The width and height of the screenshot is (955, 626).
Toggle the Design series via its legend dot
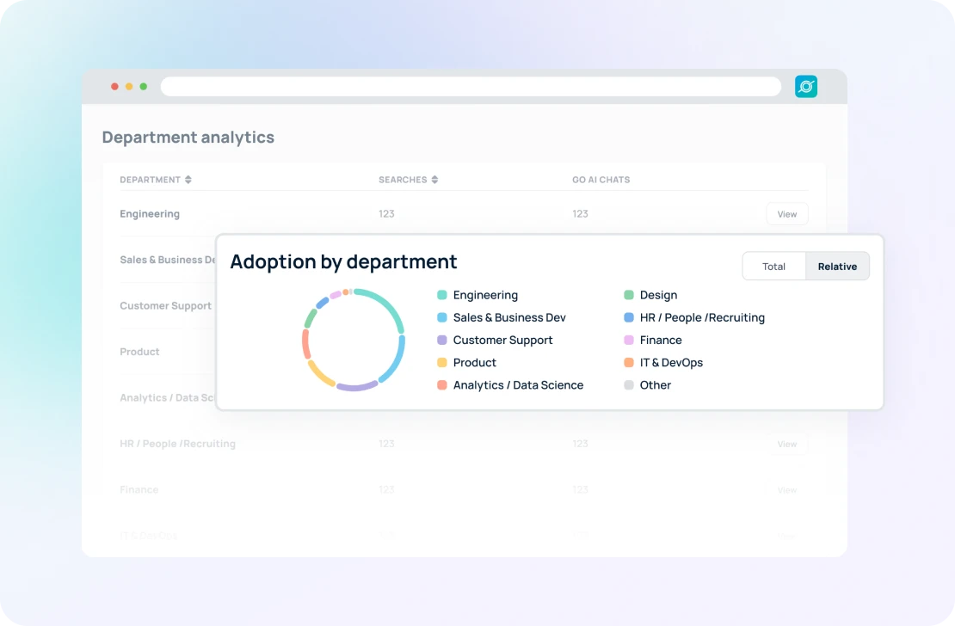pos(630,295)
